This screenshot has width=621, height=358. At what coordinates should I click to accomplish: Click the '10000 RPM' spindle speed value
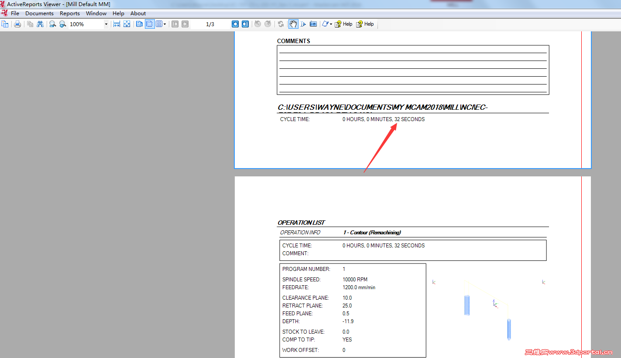(355, 280)
